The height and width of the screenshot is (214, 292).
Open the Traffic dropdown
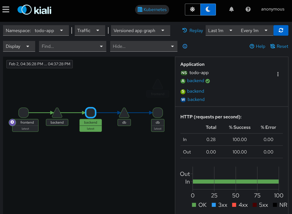90,30
